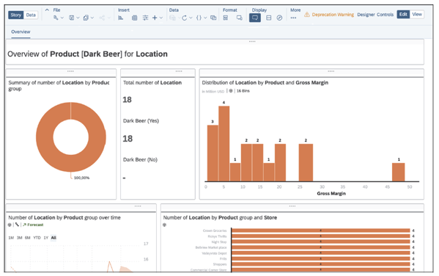Click the refresh data icon

tap(184, 18)
